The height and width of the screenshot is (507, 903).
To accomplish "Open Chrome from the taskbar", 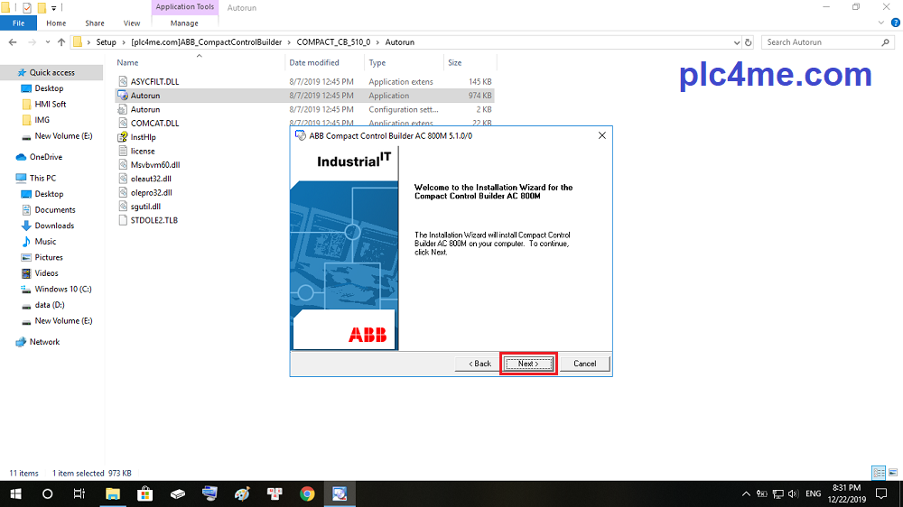I will pos(307,493).
